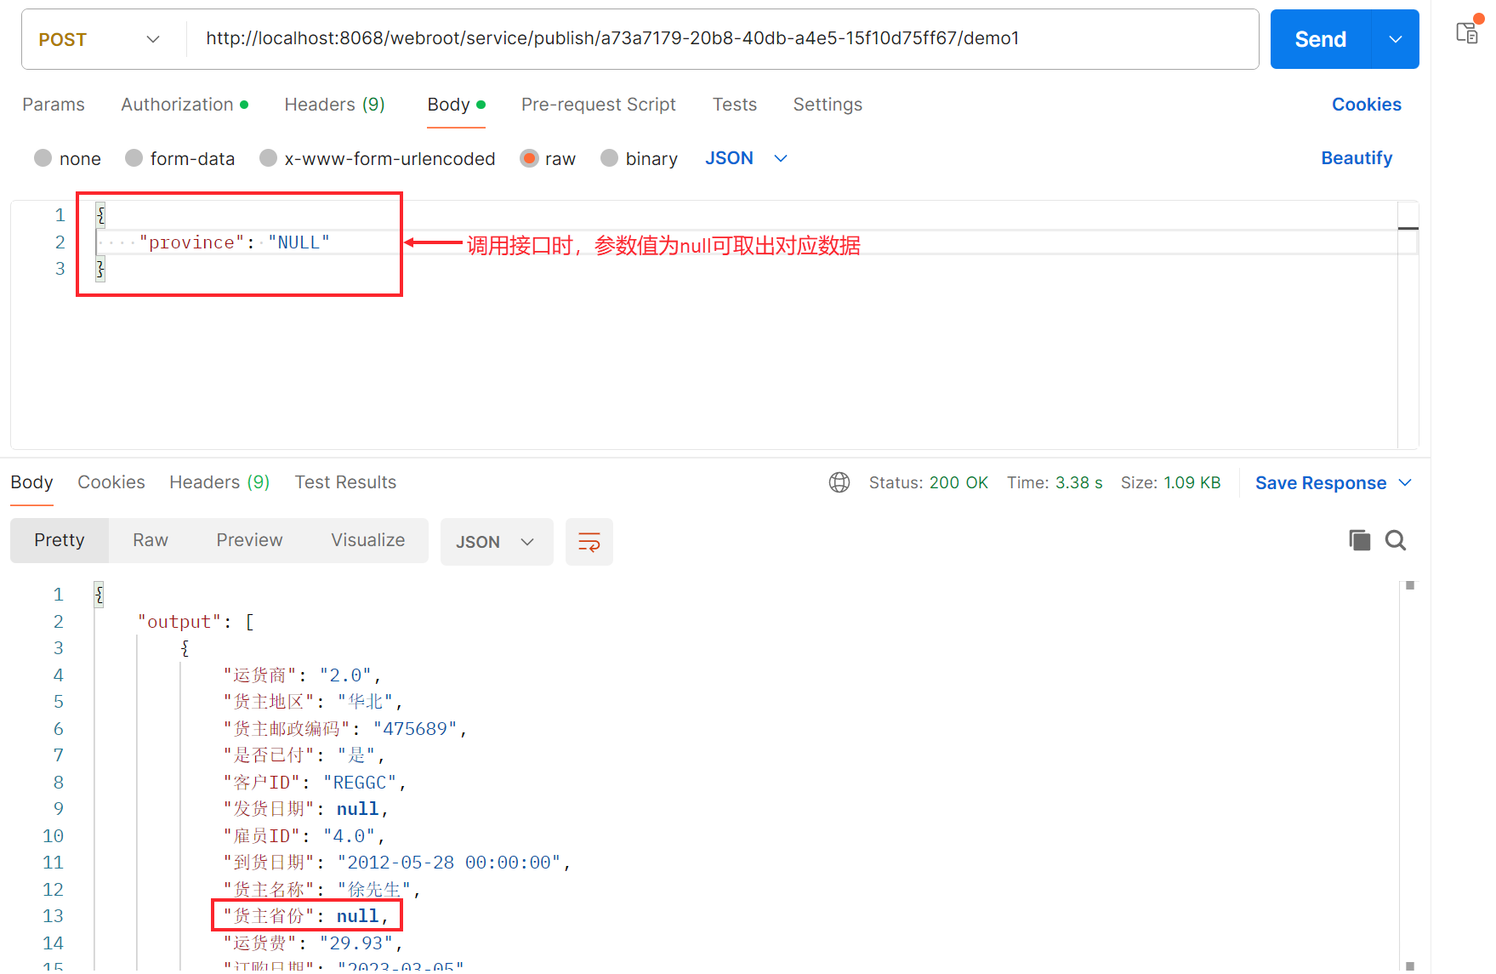Click the search response icon
The image size is (1496, 974).
[1396, 540]
